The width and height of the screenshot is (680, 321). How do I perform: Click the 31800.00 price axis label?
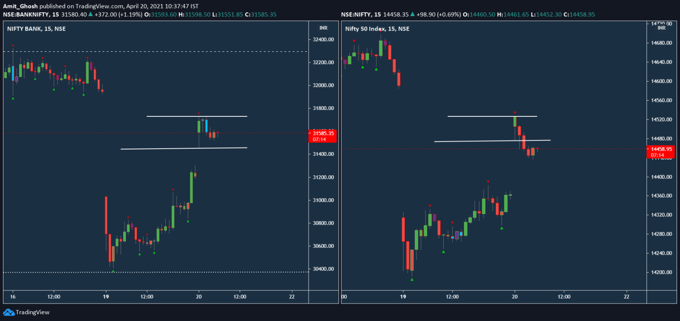click(323, 108)
